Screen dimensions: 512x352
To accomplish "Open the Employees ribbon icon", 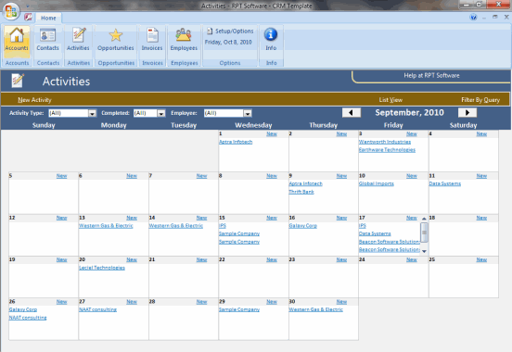I will point(184,39).
